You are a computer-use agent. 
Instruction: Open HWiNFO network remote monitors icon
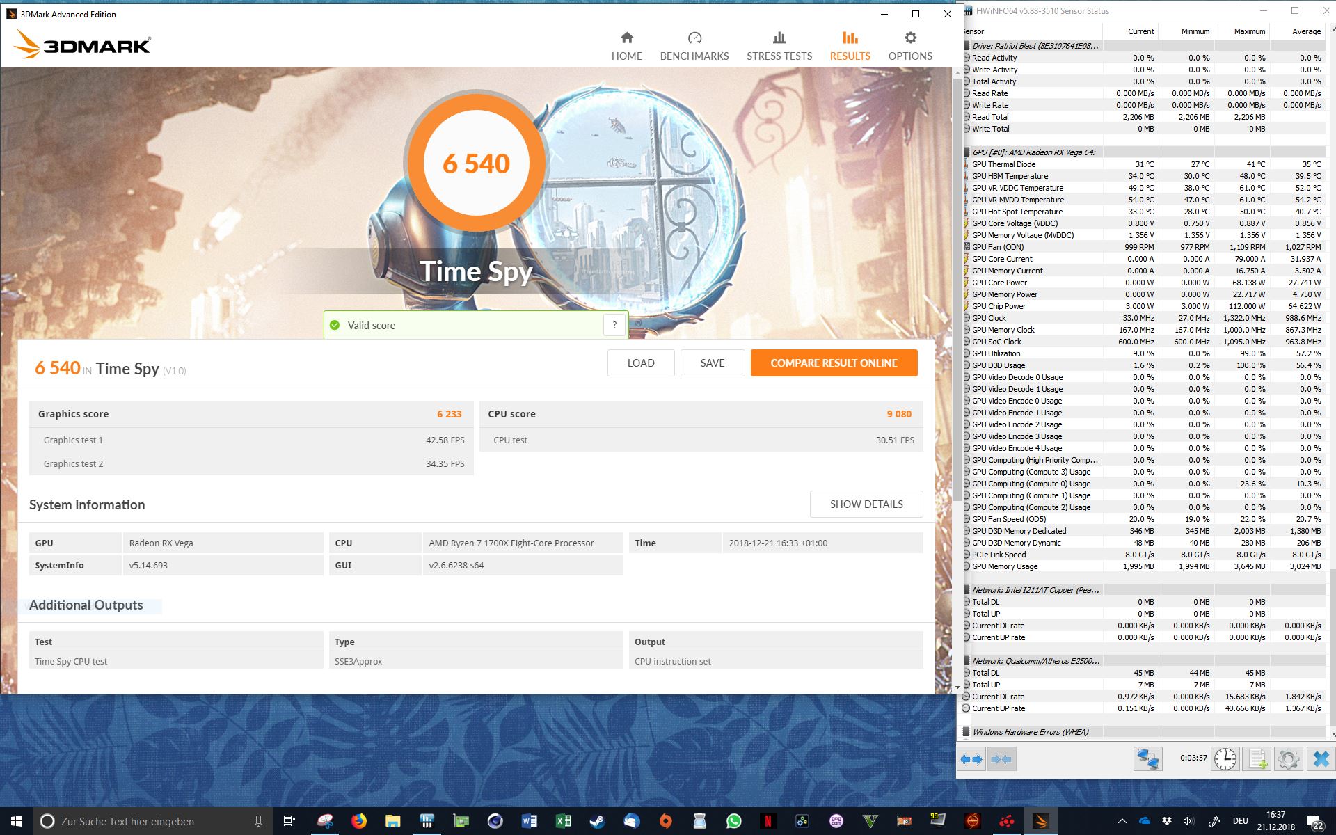point(1147,759)
